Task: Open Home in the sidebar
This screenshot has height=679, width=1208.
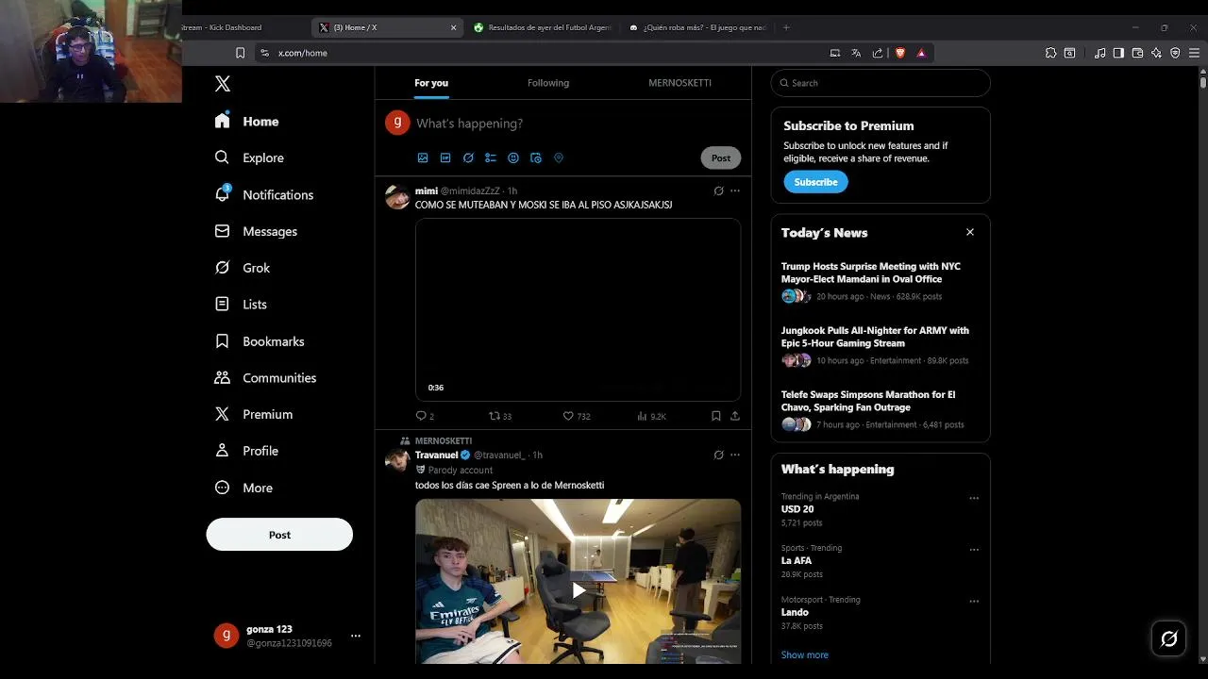Action: coord(247,122)
